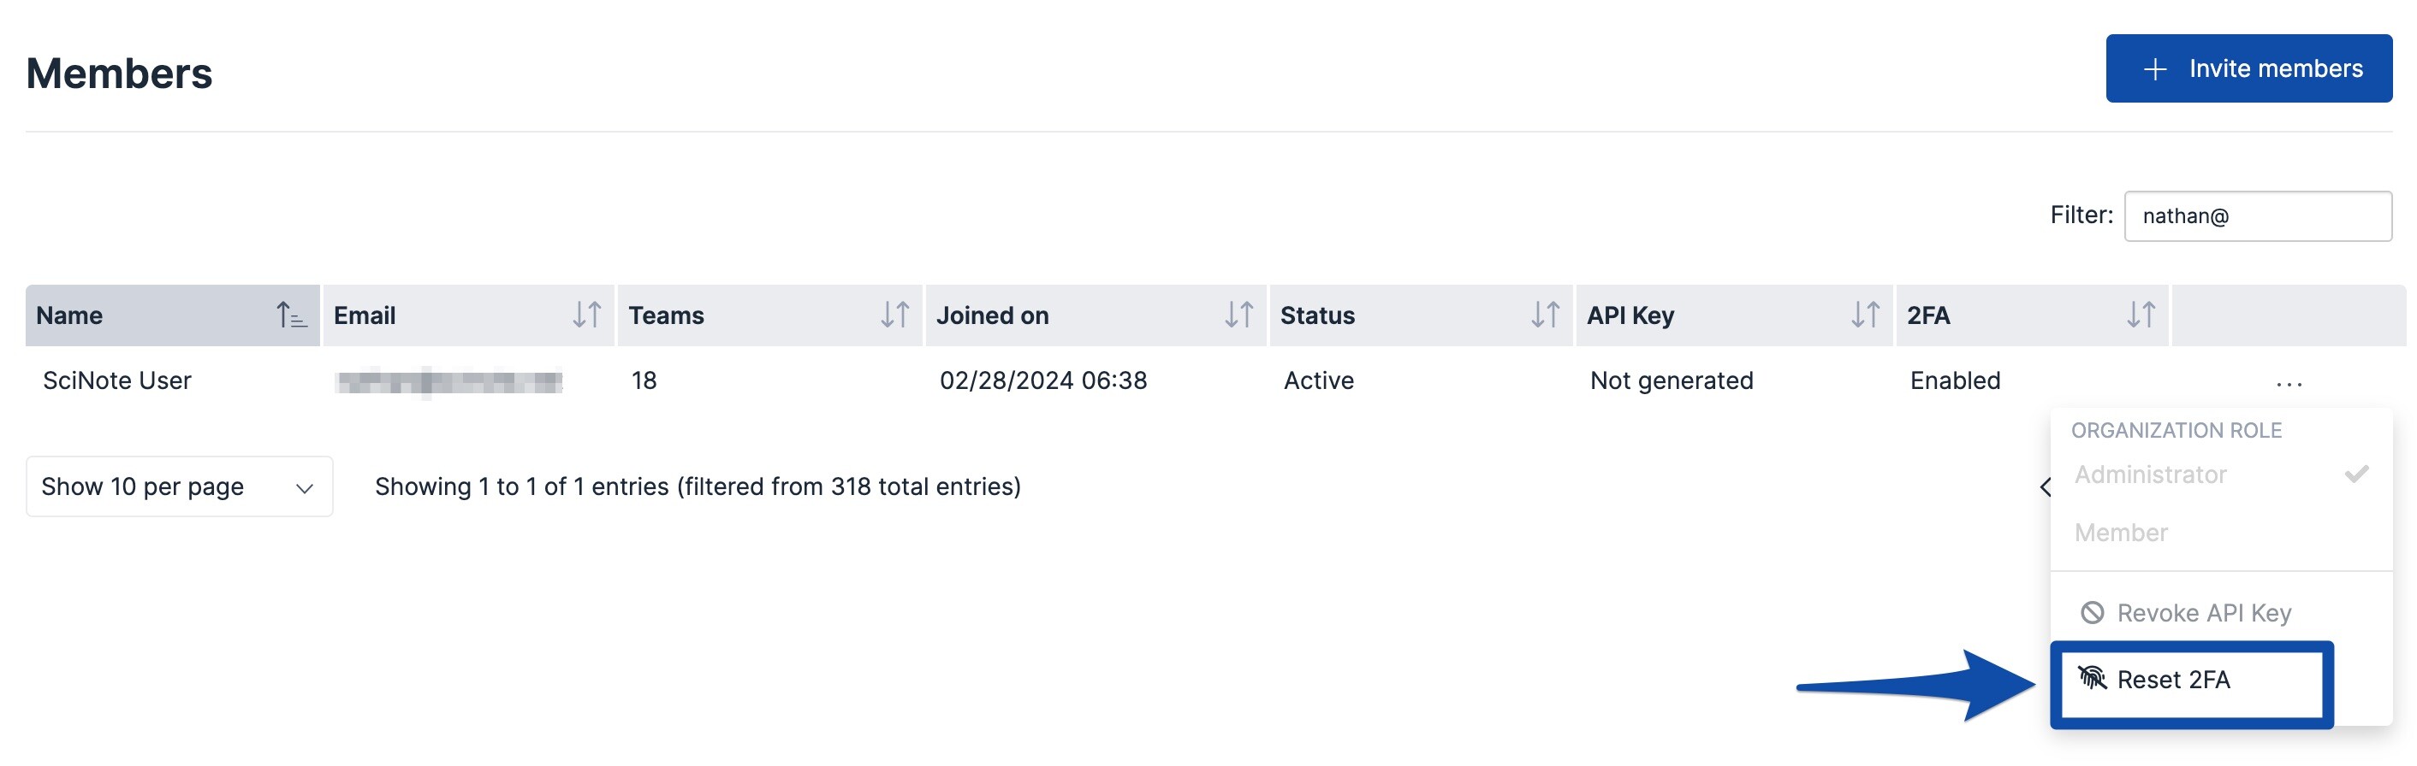2417x766 pixels.
Task: Click the Name column sort ascending icon
Action: pyautogui.click(x=290, y=315)
